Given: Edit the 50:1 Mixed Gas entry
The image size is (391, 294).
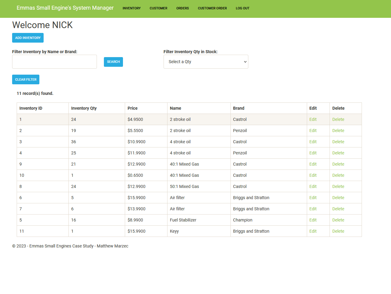Looking at the screenshot, I should (x=313, y=186).
